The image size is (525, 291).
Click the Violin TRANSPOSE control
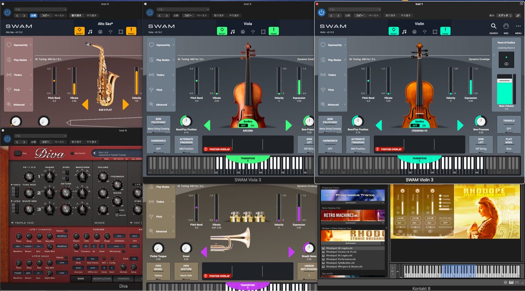420,159
